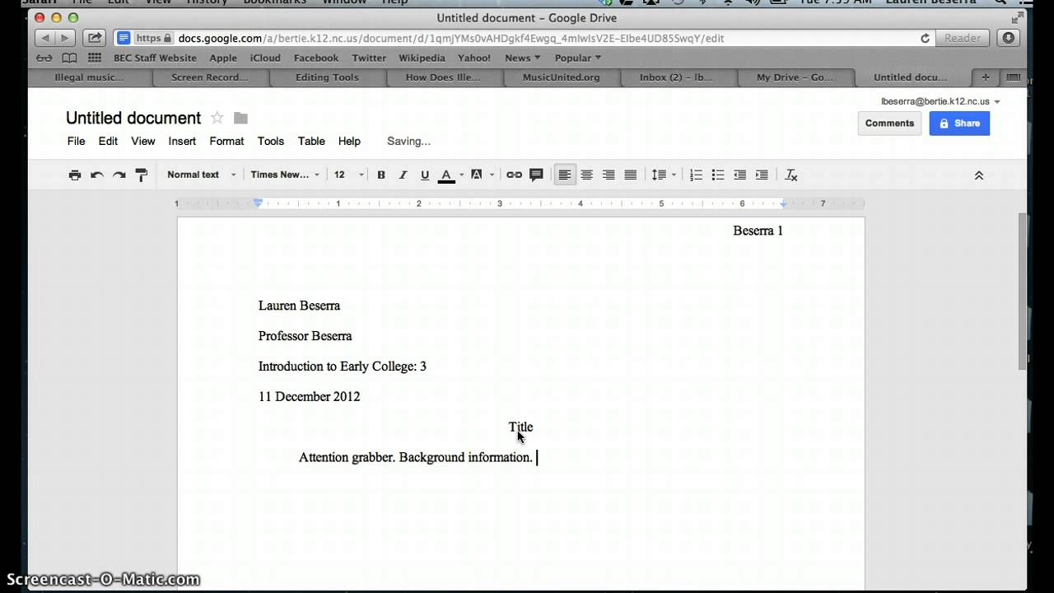Click the Paint format tool

click(x=141, y=175)
